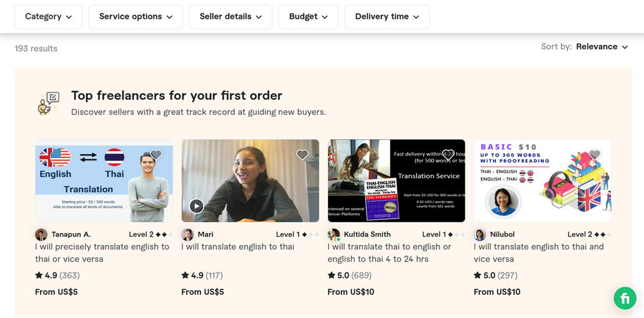The image size is (644, 318).
Task: Like Kultida Smith's gig heart icon
Action: (448, 155)
